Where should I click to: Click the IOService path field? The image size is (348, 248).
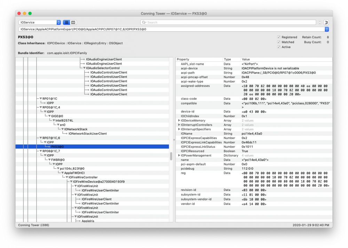172,29
